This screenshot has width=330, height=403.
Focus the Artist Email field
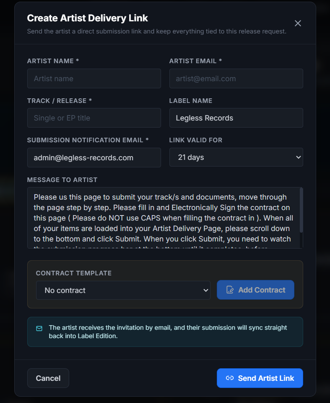(236, 78)
